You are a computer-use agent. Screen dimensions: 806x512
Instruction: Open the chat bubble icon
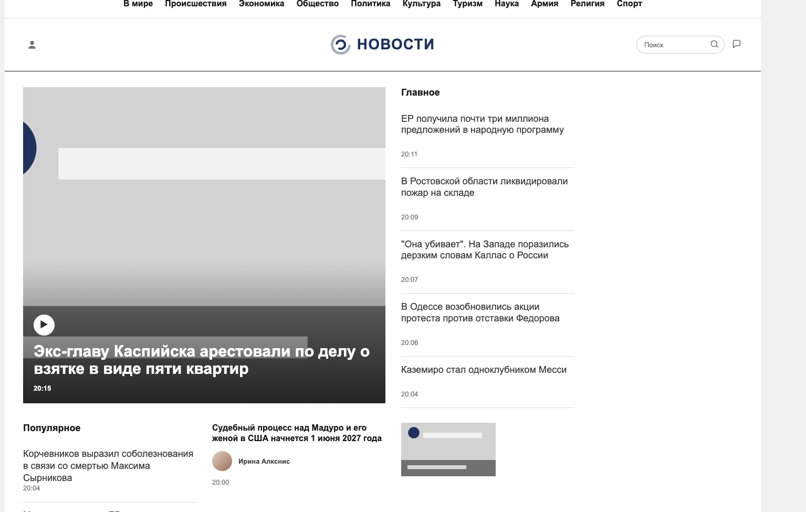tap(737, 44)
